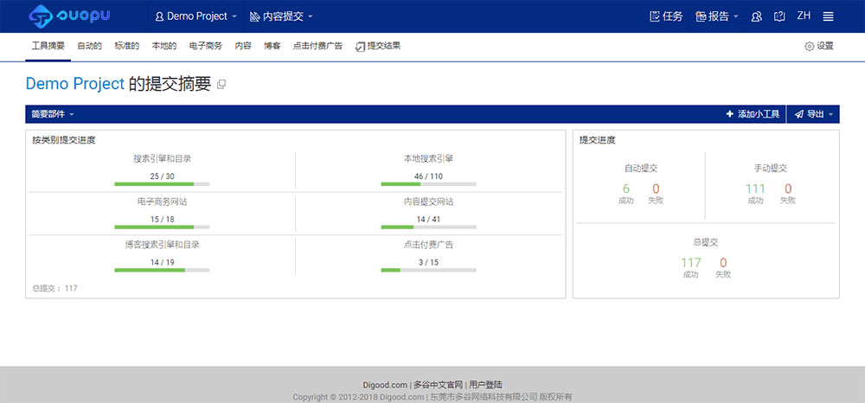Screen dimensions: 865x403
Task: Open 设置 settings
Action: pos(819,47)
